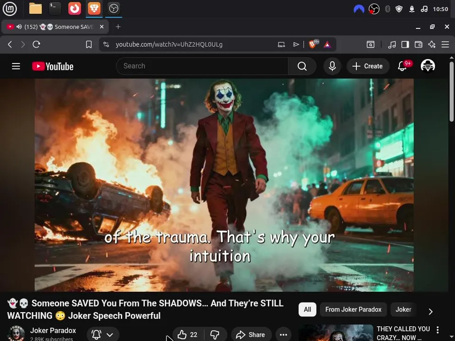Viewport: 455px width, 341px height.
Task: Click the magnifier search button
Action: [x=302, y=66]
